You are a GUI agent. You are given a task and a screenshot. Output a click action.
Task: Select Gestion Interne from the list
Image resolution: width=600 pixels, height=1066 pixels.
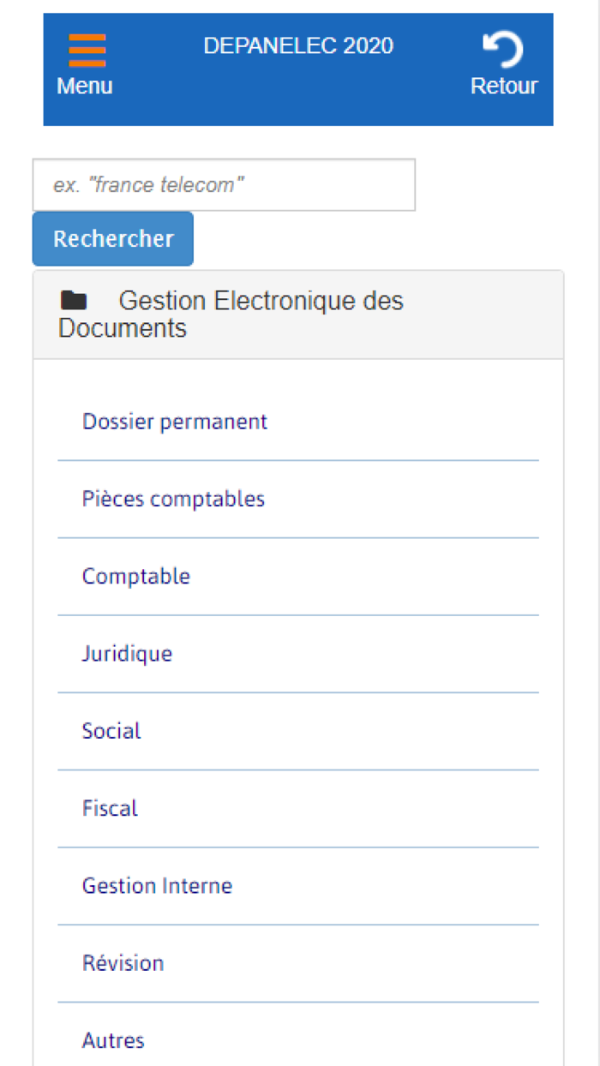(x=157, y=885)
